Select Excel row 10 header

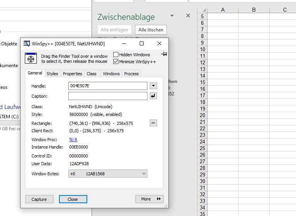(x=203, y=49)
